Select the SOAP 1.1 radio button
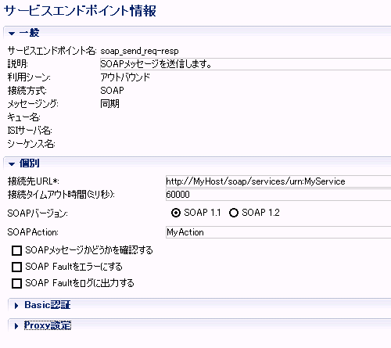The width and height of the screenshot is (391, 348). [x=176, y=213]
